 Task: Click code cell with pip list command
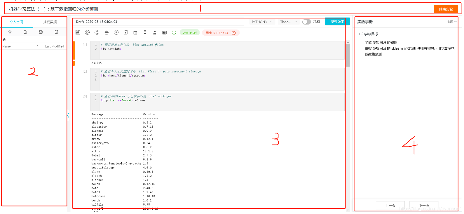tap(217, 102)
